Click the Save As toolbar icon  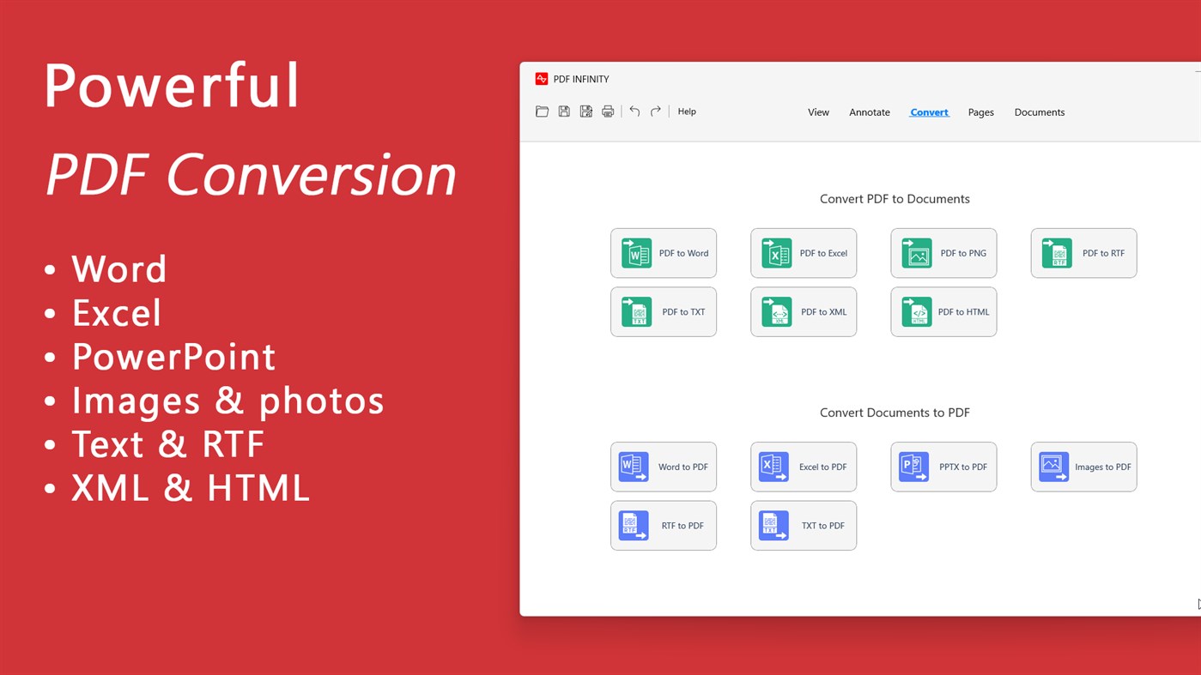[x=585, y=111]
